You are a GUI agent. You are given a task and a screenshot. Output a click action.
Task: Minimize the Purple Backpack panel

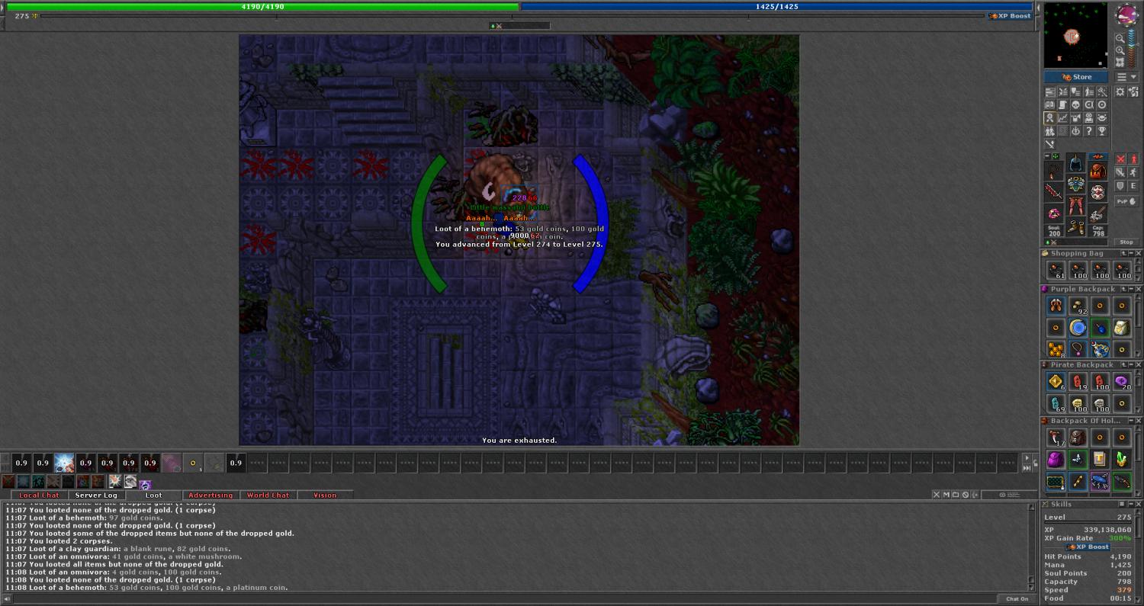click(1131, 289)
